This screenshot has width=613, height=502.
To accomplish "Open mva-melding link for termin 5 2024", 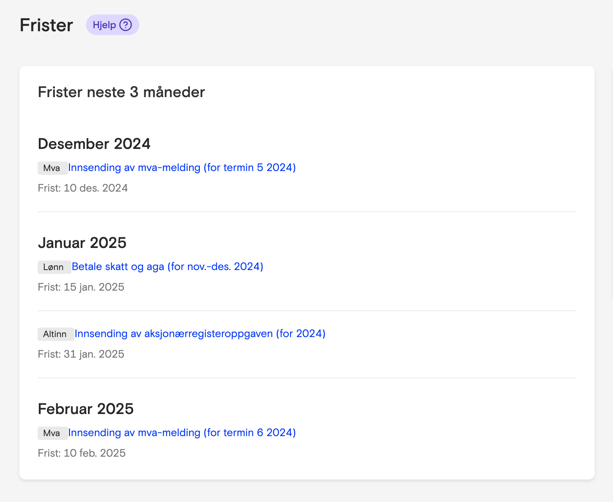I will 182,168.
